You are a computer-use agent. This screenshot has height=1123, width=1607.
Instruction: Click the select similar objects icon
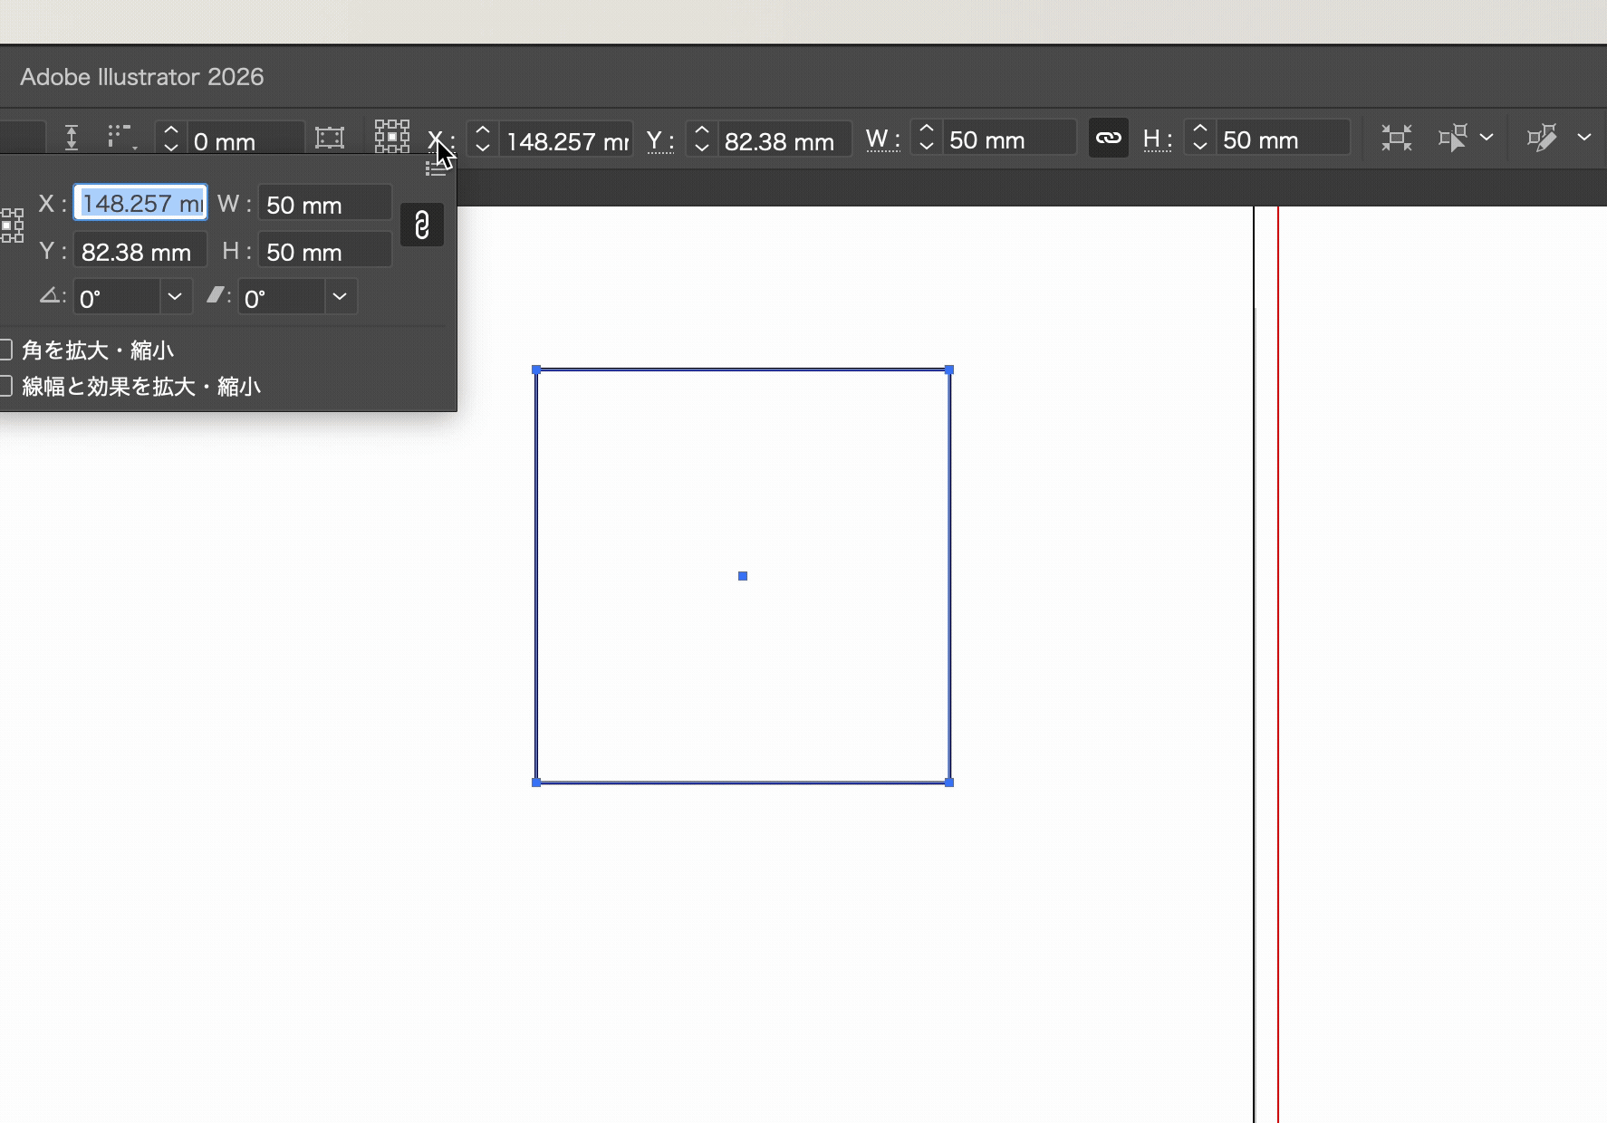tap(1453, 138)
